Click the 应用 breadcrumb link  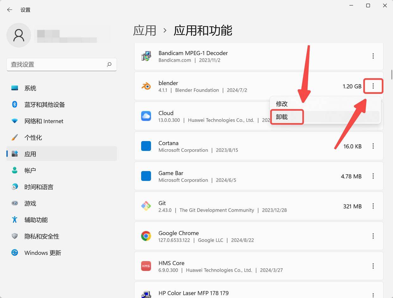145,30
